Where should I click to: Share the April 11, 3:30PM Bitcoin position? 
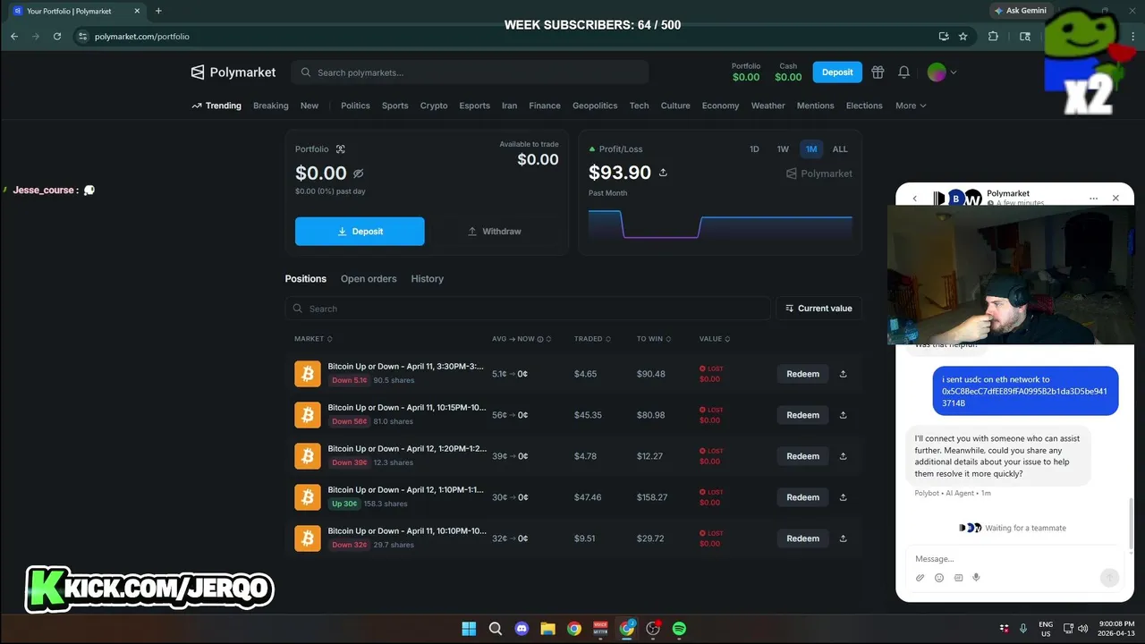pos(843,374)
